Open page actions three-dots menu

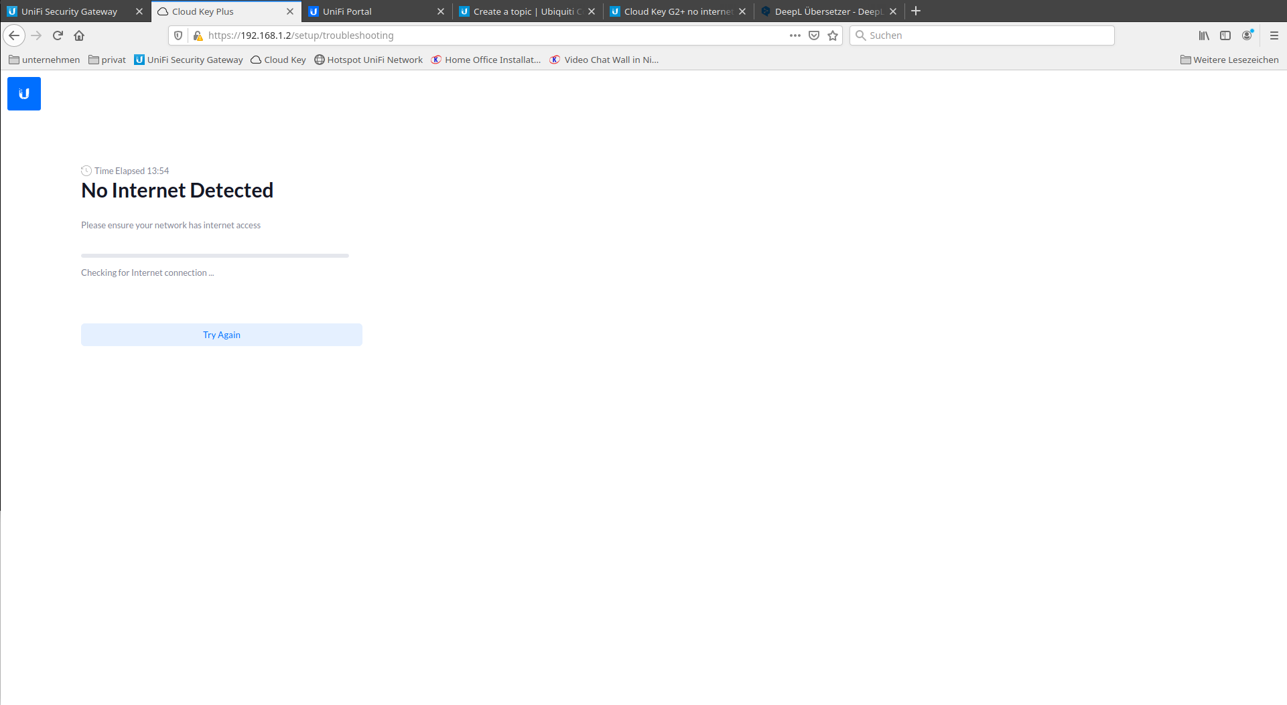(x=795, y=35)
